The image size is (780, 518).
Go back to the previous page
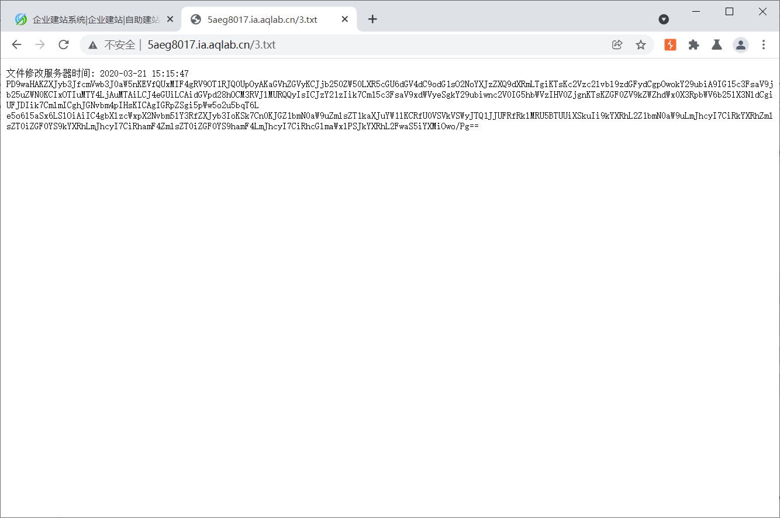16,44
